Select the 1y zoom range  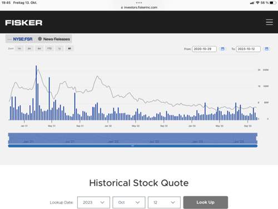pyautogui.click(x=59, y=48)
